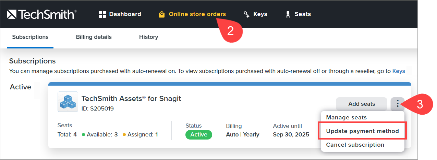This screenshot has height=160, width=437.
Task: Go to Online store orders
Action: coord(197,14)
